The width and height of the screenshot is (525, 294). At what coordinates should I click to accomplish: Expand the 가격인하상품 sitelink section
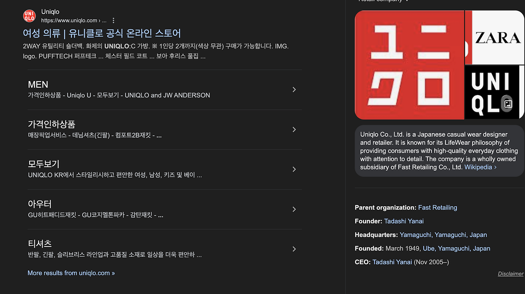[x=294, y=129]
